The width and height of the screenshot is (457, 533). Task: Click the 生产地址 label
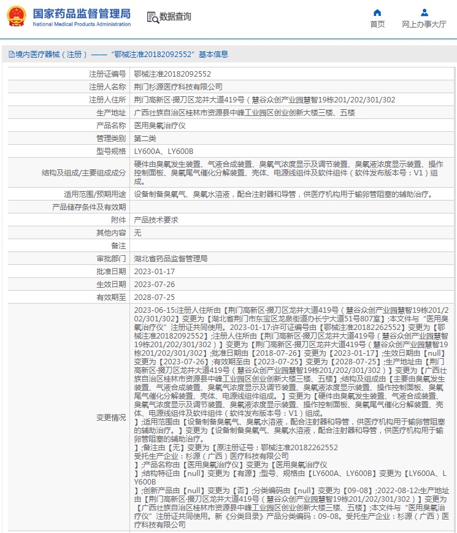[111, 113]
